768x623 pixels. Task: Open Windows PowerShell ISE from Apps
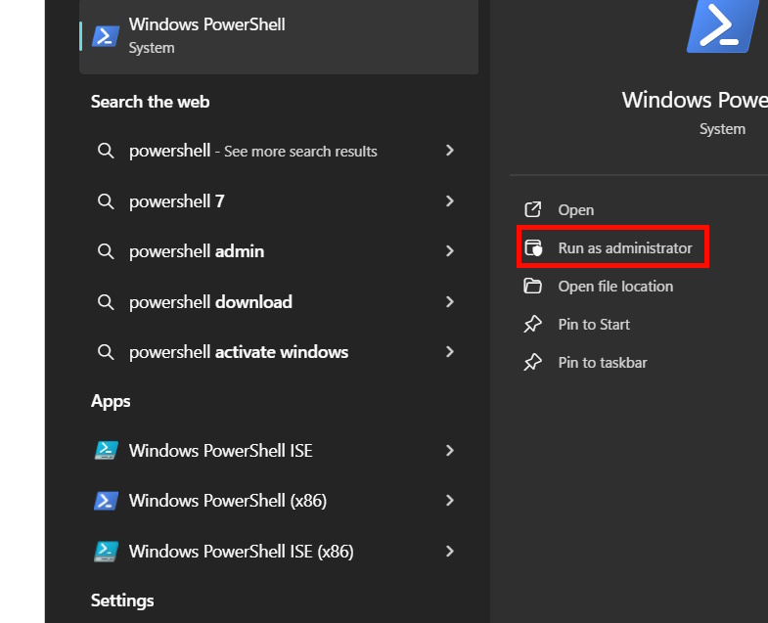click(x=279, y=450)
